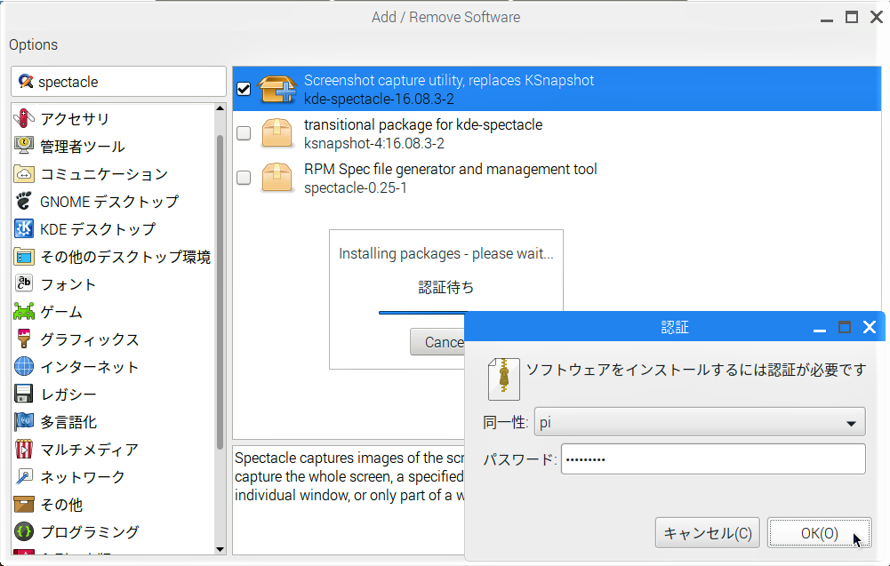The width and height of the screenshot is (890, 566).
Task: Click the kde-spectacle package icon
Action: tap(277, 89)
